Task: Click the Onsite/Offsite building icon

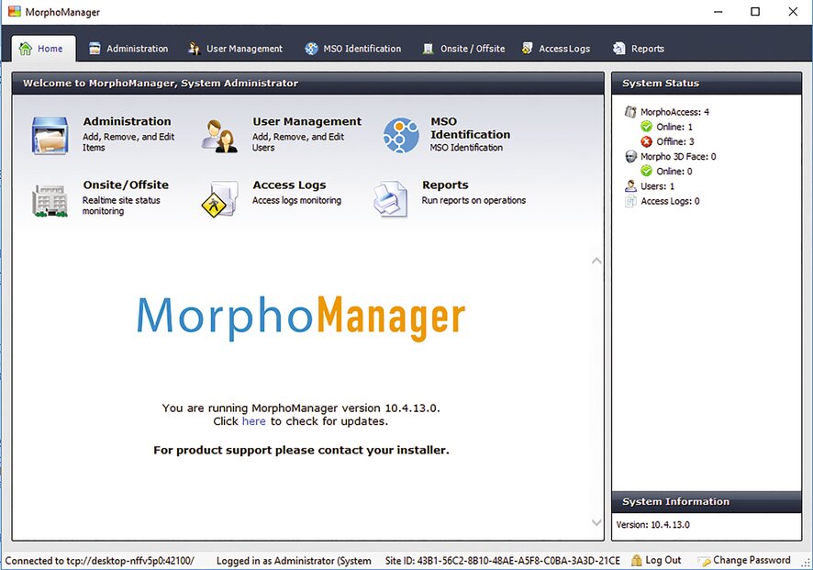Action: point(50,199)
